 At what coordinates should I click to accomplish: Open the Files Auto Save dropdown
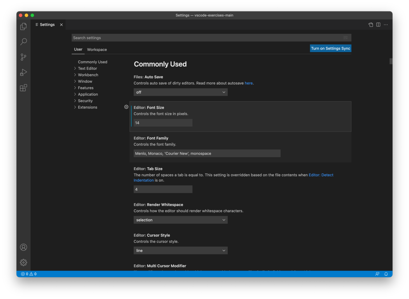(x=181, y=92)
